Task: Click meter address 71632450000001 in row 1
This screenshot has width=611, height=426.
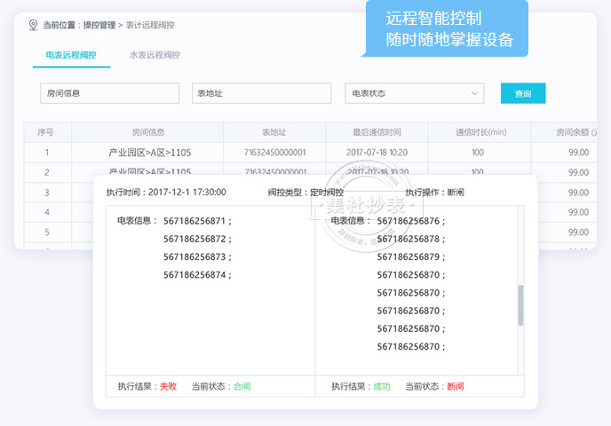Action: (x=274, y=153)
